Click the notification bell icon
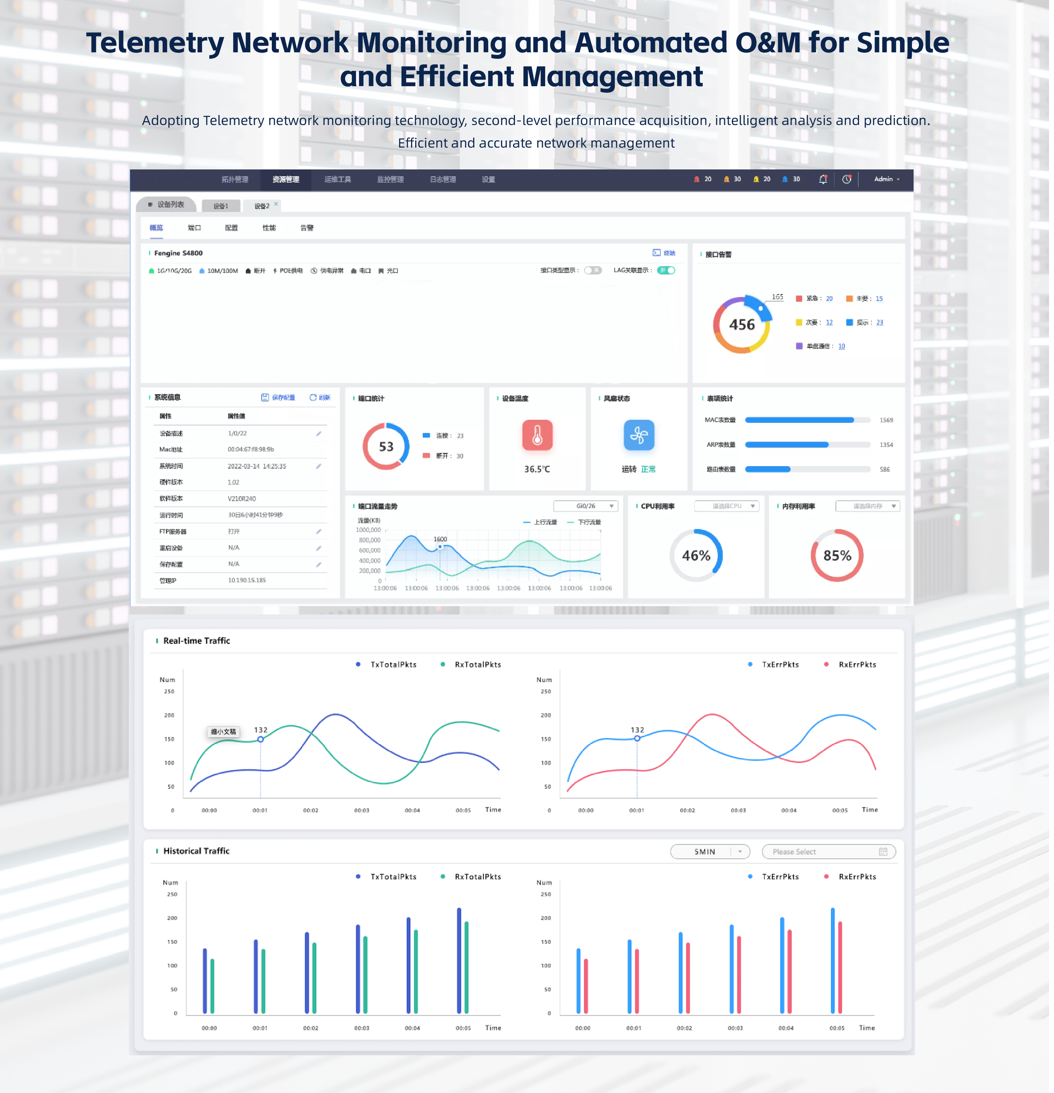 pyautogui.click(x=822, y=180)
